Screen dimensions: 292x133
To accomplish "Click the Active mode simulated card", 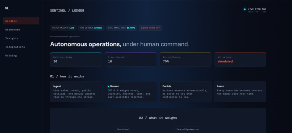I will point(240,59).
